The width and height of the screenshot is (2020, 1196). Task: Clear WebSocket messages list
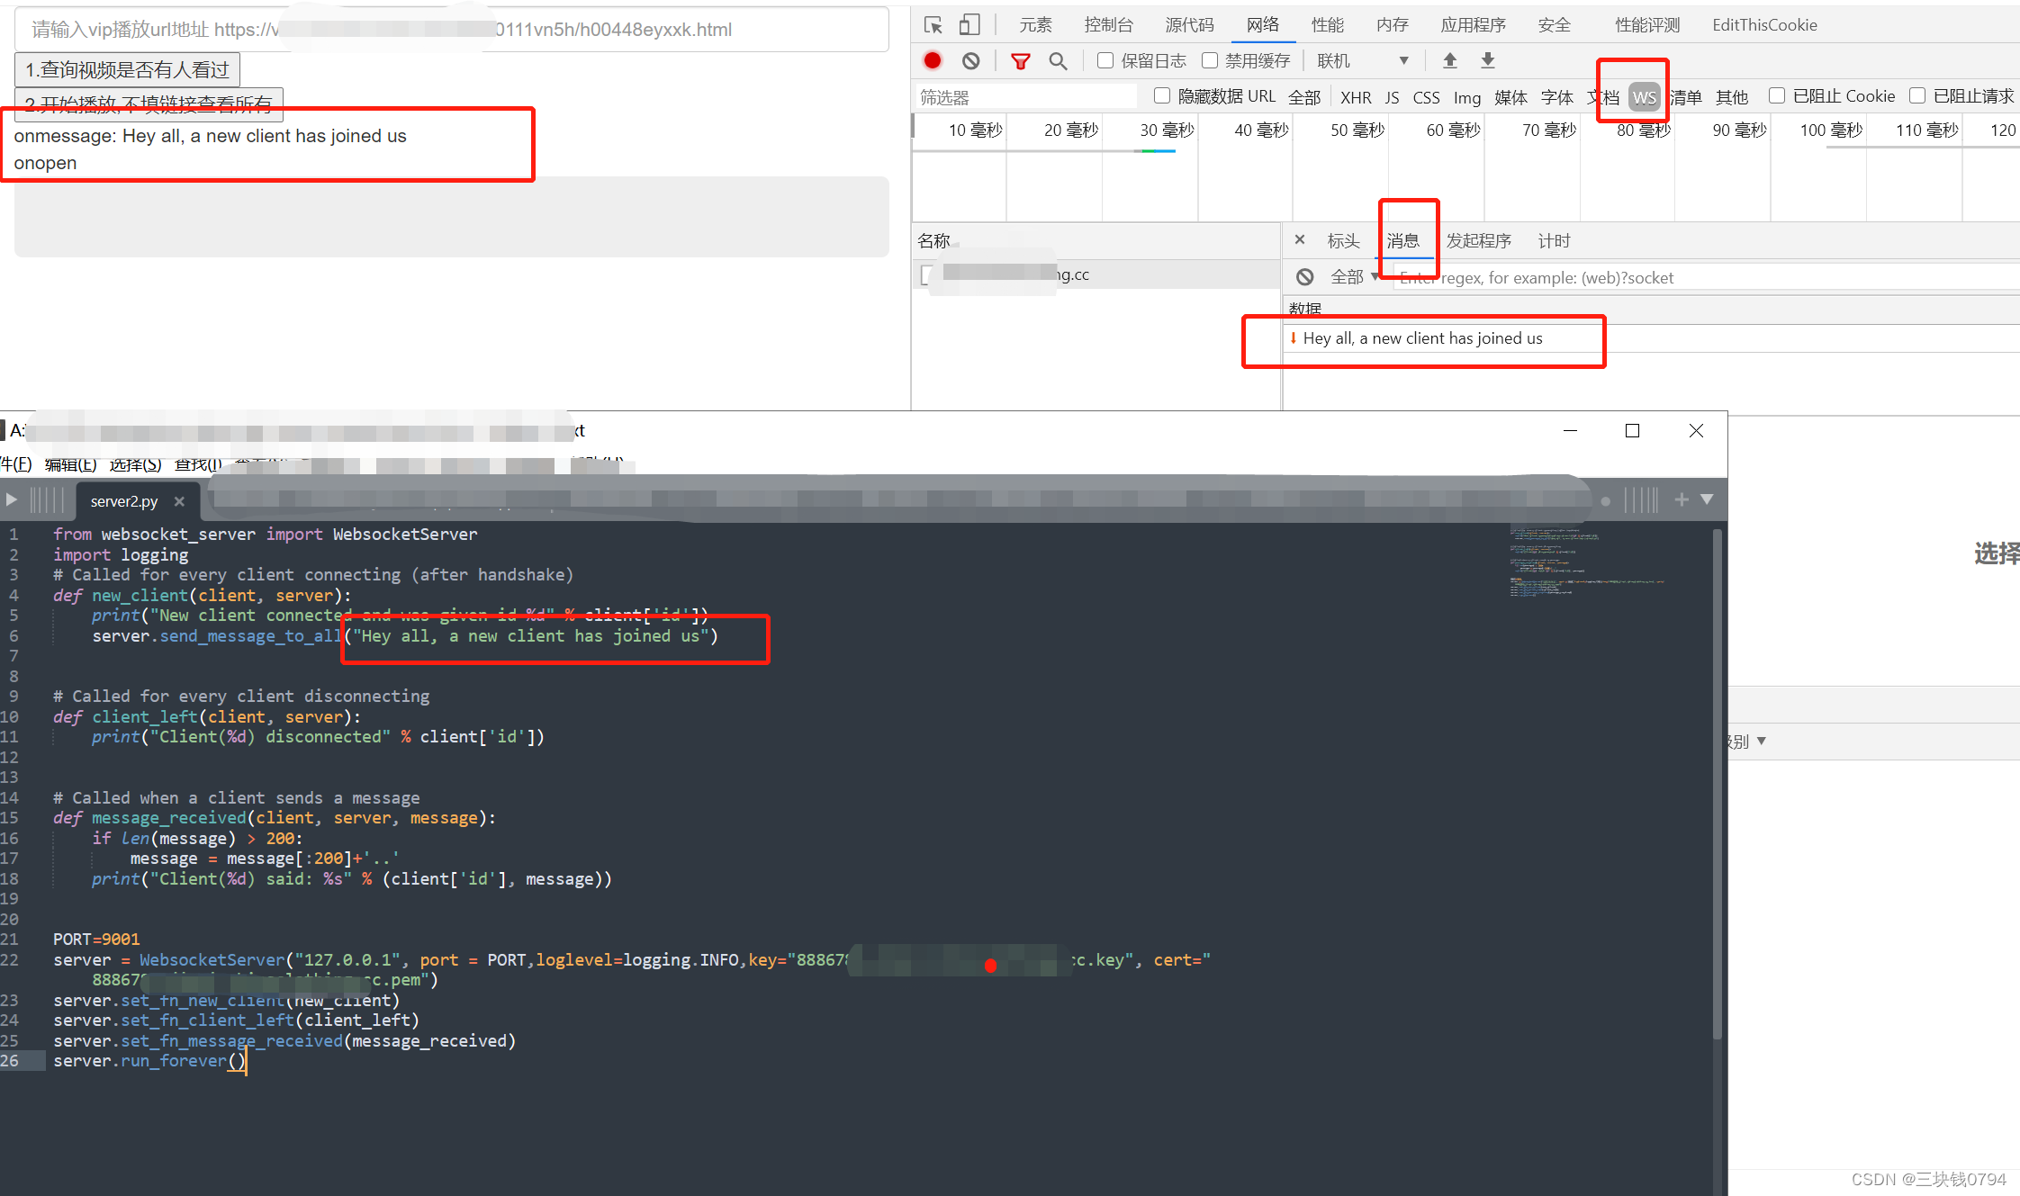click(1304, 277)
